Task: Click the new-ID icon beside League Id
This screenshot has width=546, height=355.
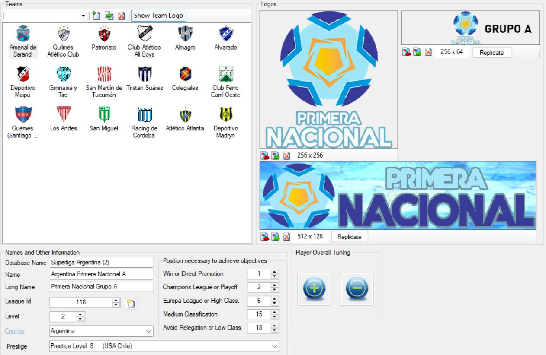Action: pyautogui.click(x=131, y=304)
